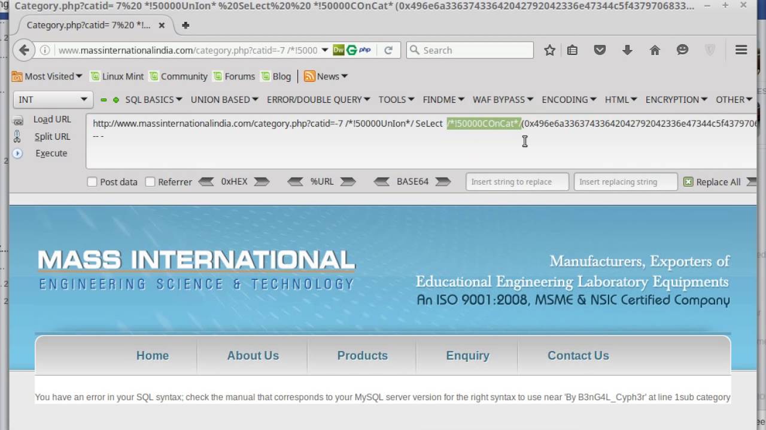Open the downloads arrow icon
This screenshot has height=430, width=766.
point(627,50)
